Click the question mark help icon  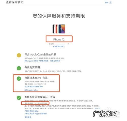[110, 3]
